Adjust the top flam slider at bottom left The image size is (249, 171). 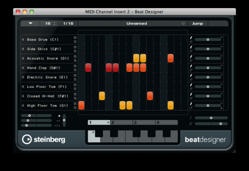click(37, 116)
